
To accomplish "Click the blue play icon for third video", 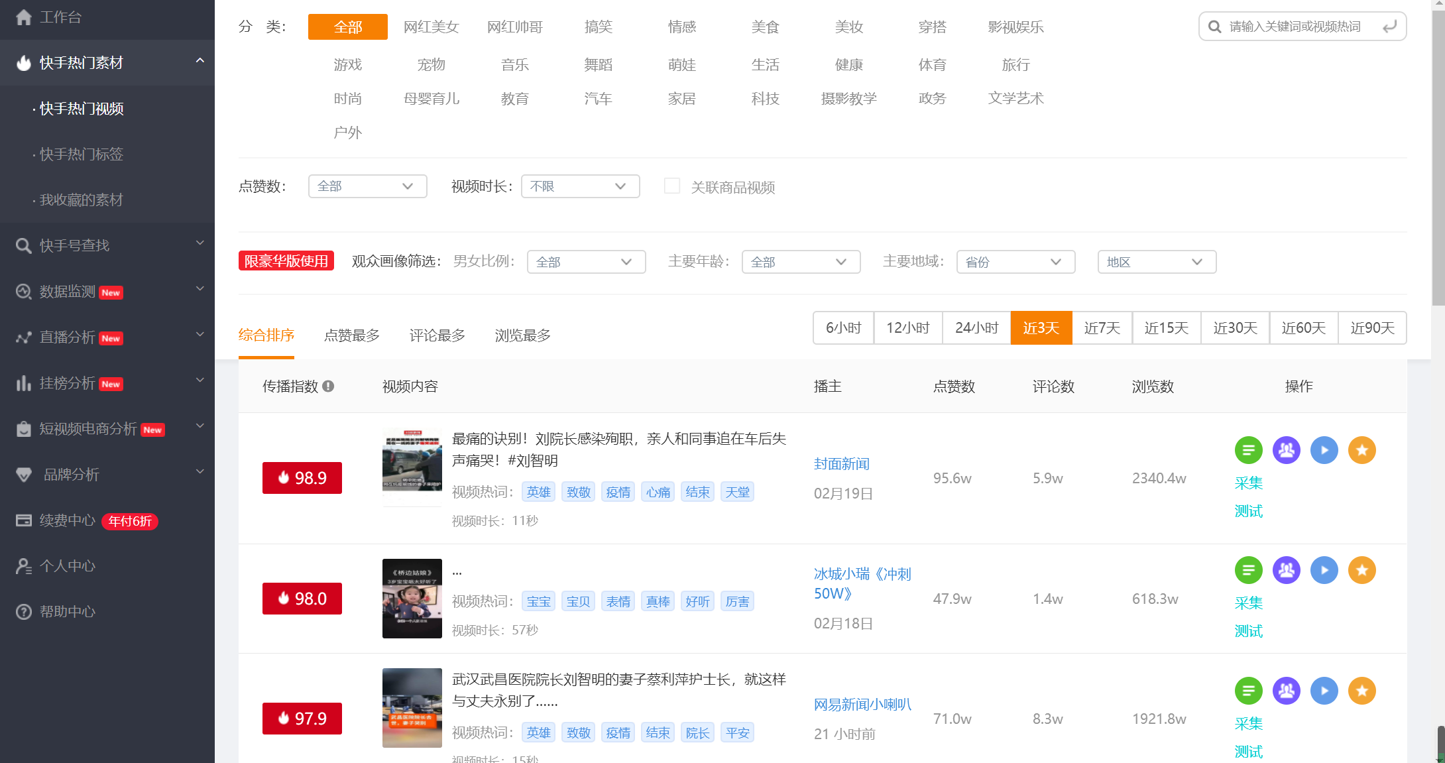I will coord(1324,690).
